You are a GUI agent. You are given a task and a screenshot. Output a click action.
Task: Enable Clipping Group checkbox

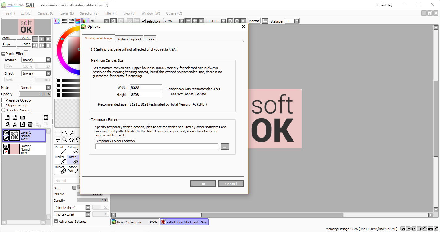[x=3, y=105]
